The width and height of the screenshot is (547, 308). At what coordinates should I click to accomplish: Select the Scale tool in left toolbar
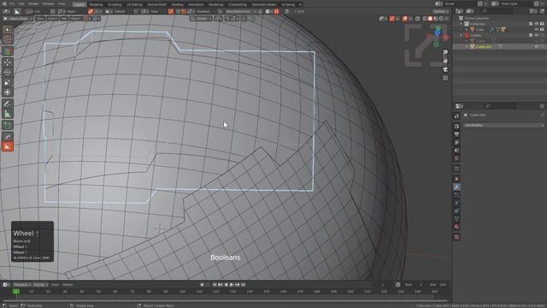point(8,82)
